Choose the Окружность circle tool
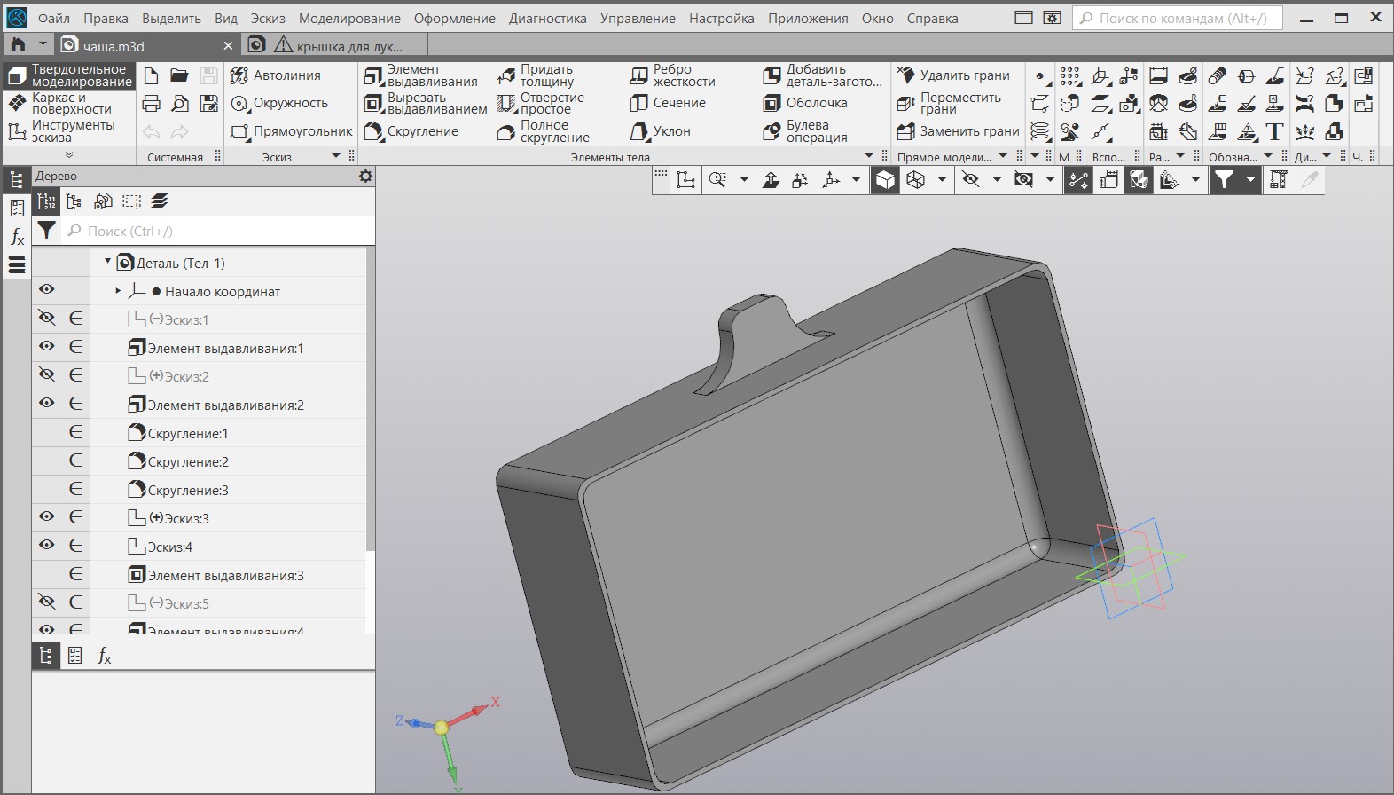The image size is (1394, 795). click(x=279, y=103)
